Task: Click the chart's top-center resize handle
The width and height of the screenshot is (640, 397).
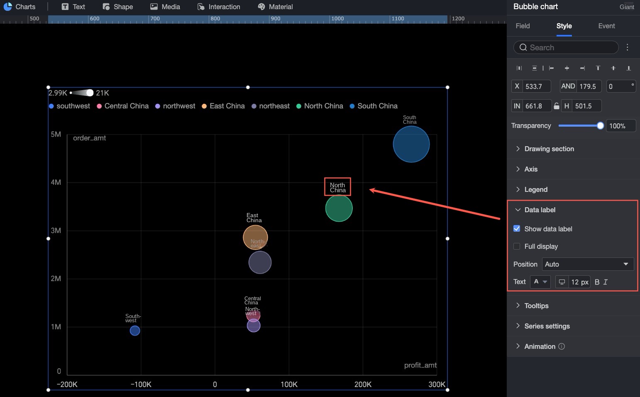Action: click(x=248, y=87)
